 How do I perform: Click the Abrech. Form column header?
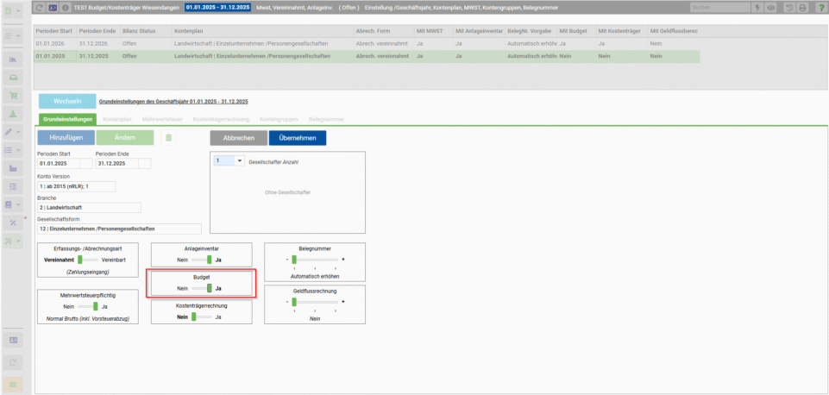(x=384, y=31)
